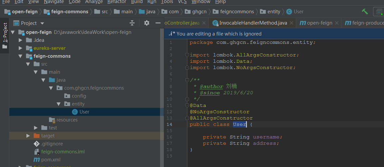Image resolution: width=384 pixels, height=167 pixels.
Task: Click the username field in code
Action: [266, 137]
